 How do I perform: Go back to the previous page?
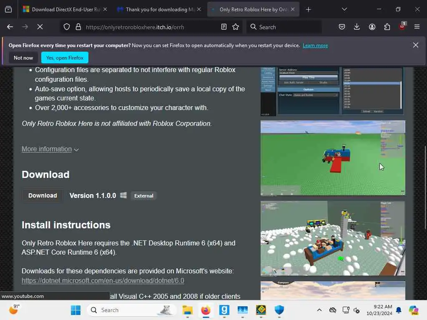tap(10, 27)
